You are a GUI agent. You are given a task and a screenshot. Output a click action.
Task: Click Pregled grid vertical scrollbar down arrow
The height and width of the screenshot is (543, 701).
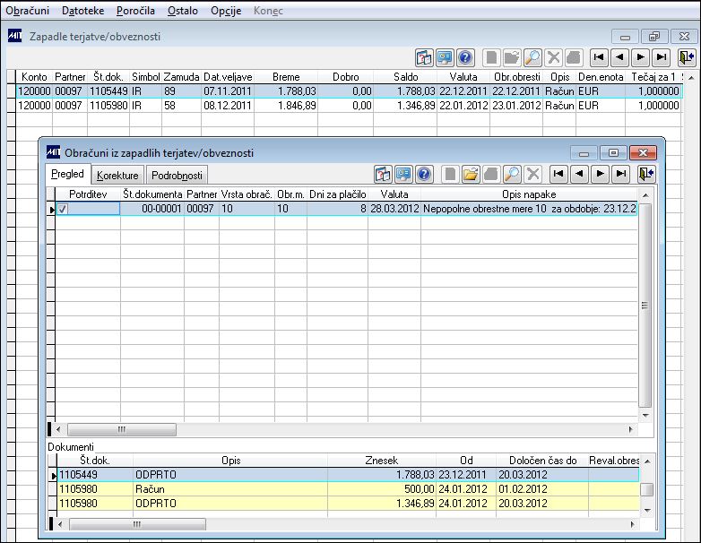point(645,415)
